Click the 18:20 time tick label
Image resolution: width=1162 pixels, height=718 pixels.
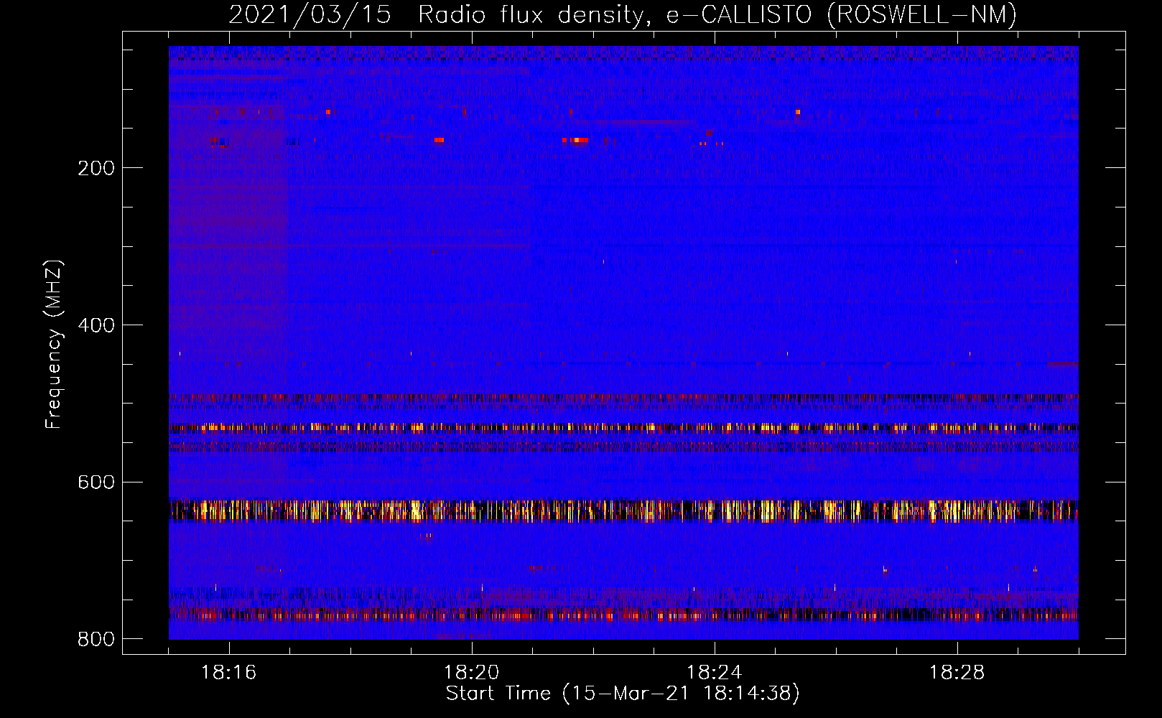[472, 673]
